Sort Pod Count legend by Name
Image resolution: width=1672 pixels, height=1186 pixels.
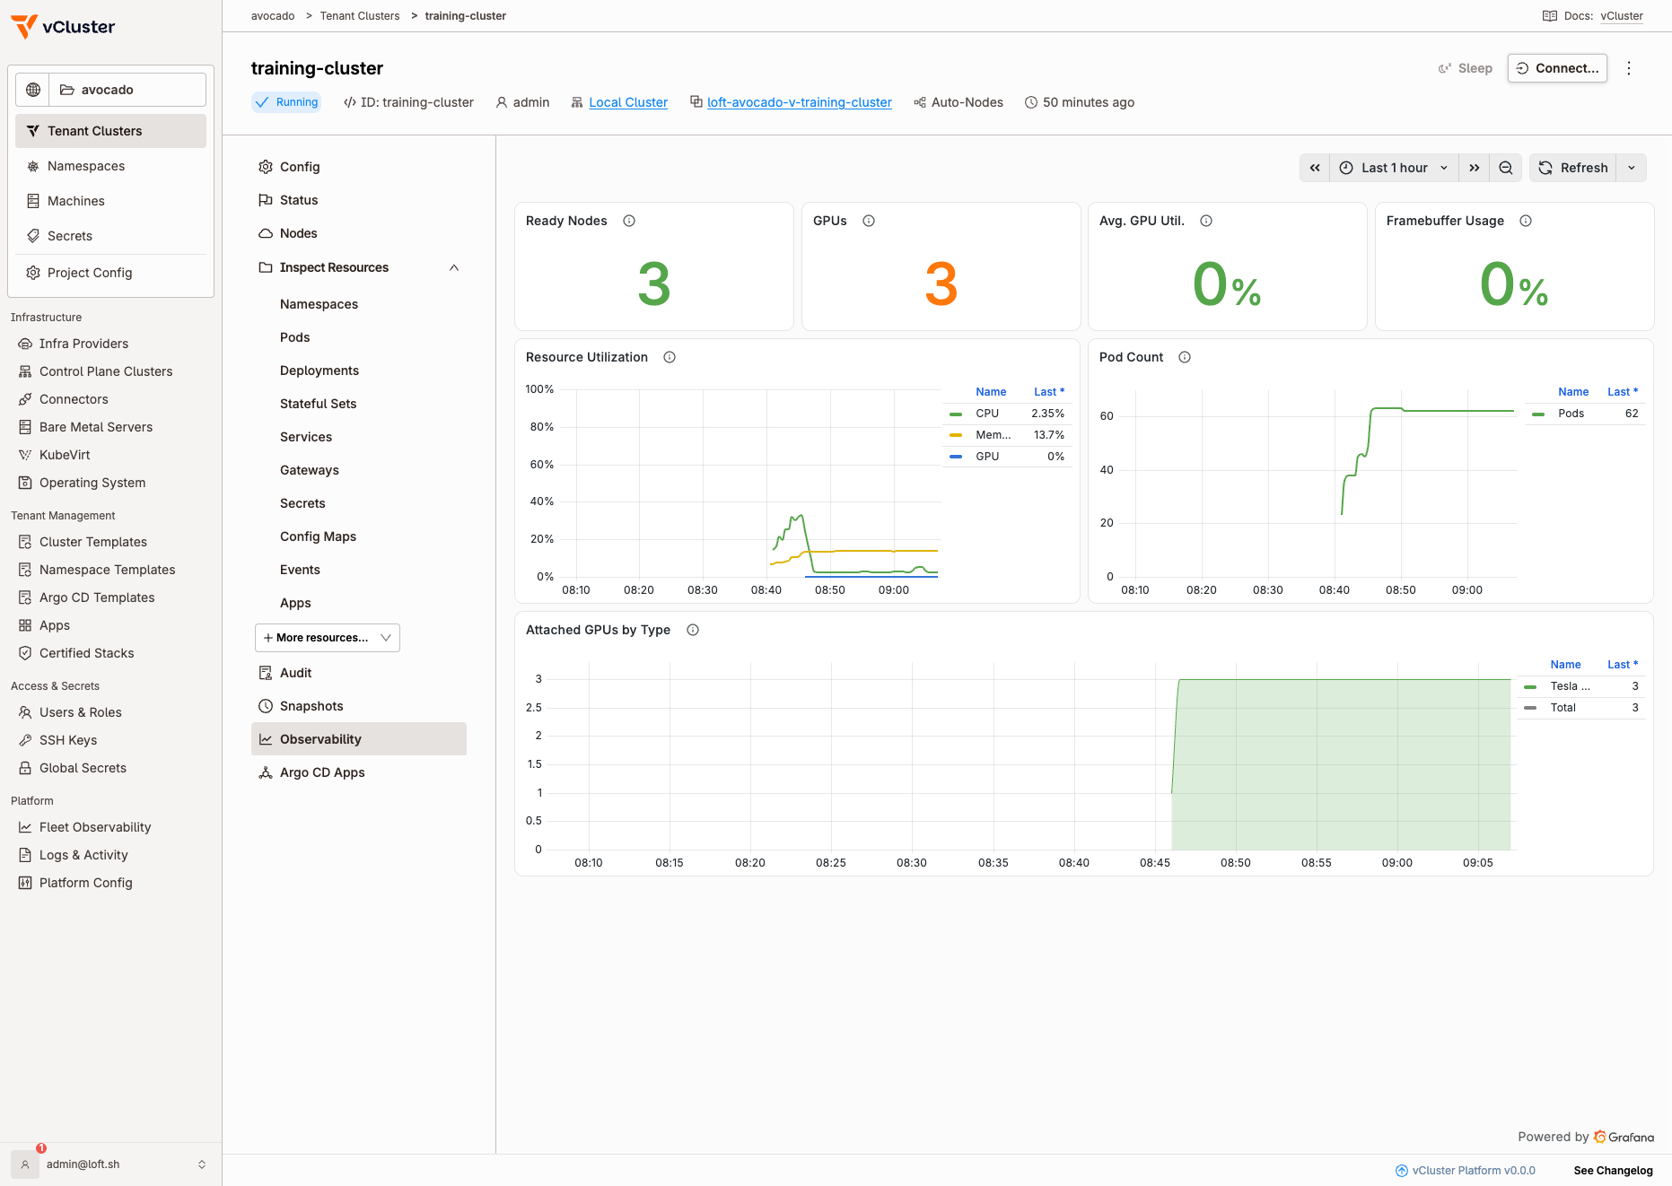(1573, 392)
